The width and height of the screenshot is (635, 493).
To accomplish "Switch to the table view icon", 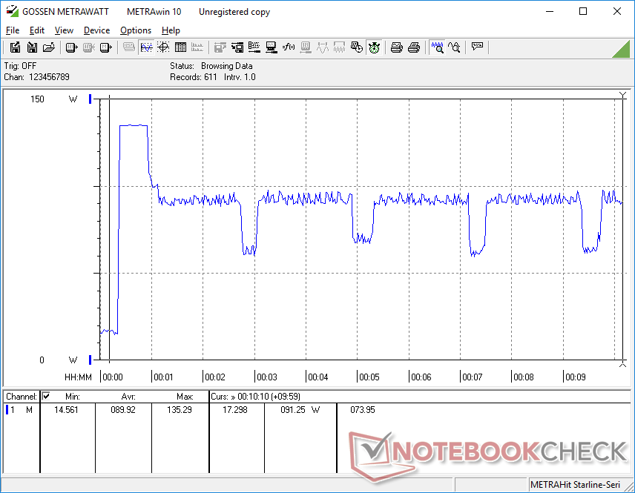I will click(x=180, y=47).
